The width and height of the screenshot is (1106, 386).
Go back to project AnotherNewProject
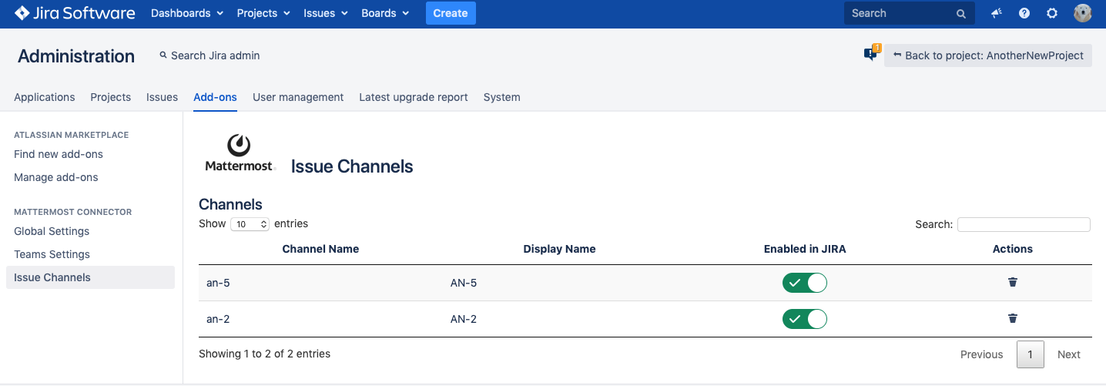pos(988,55)
